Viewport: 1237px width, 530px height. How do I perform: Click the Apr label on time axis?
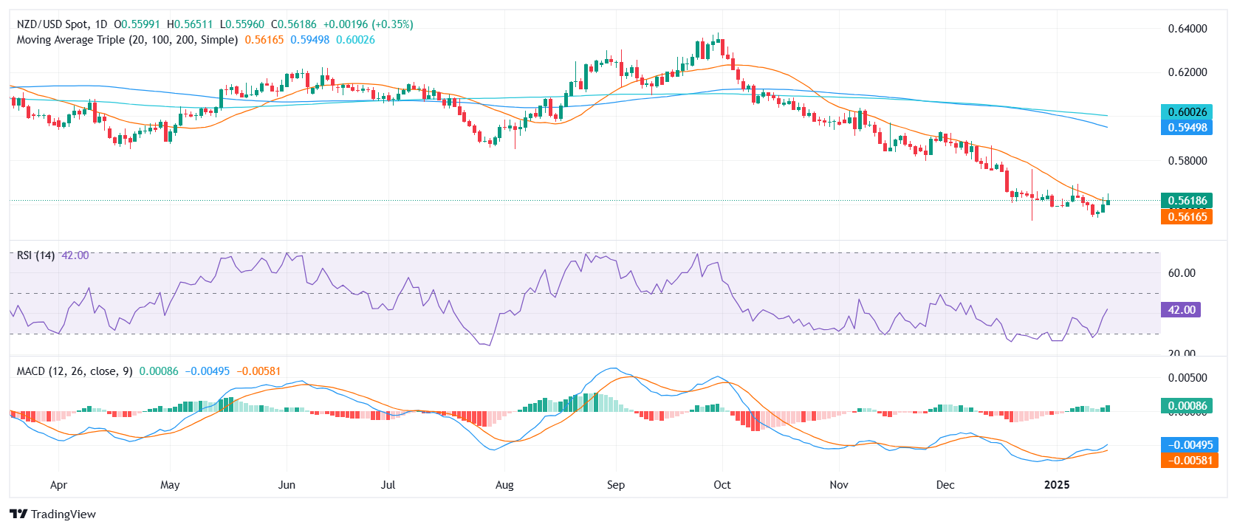click(x=58, y=485)
